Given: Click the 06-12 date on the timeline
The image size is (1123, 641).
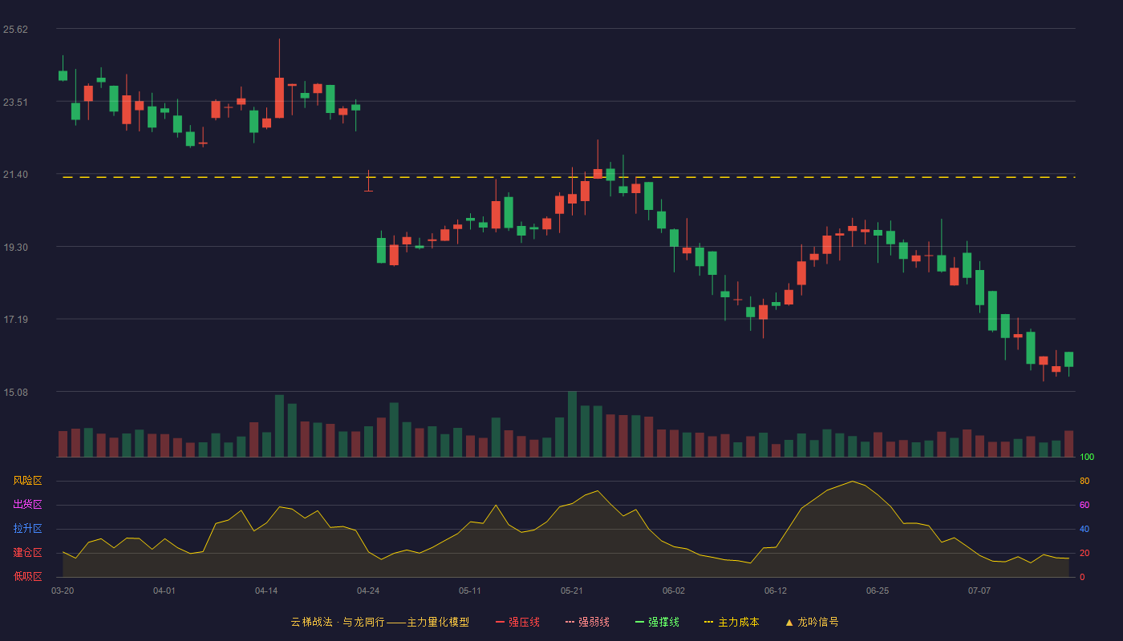Looking at the screenshot, I should pyautogui.click(x=776, y=591).
